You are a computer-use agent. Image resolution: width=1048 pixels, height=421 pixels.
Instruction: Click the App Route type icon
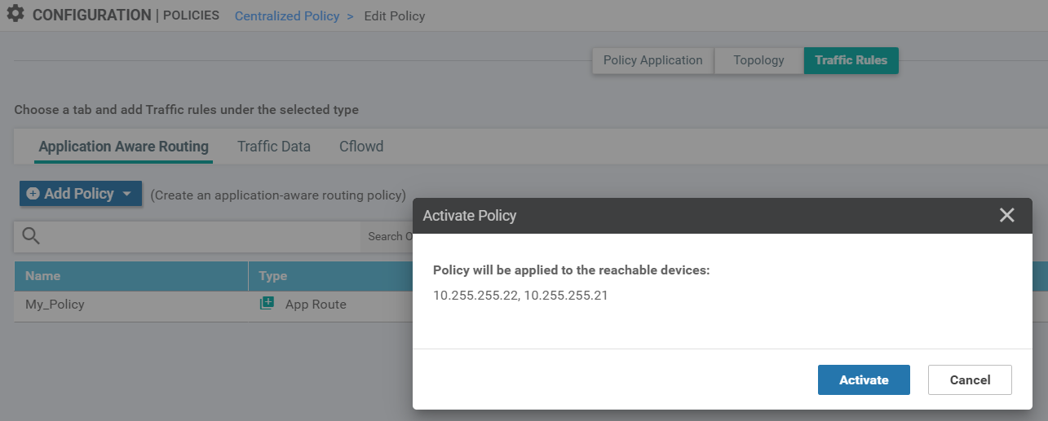267,304
